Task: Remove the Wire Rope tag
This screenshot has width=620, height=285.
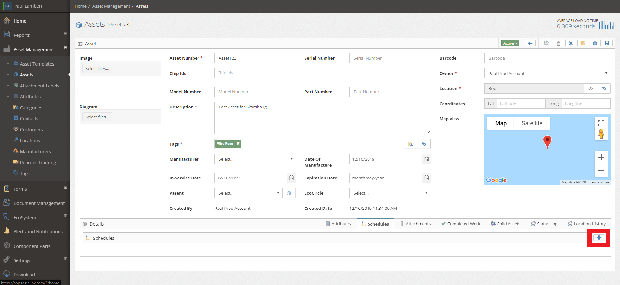Action: 238,144
